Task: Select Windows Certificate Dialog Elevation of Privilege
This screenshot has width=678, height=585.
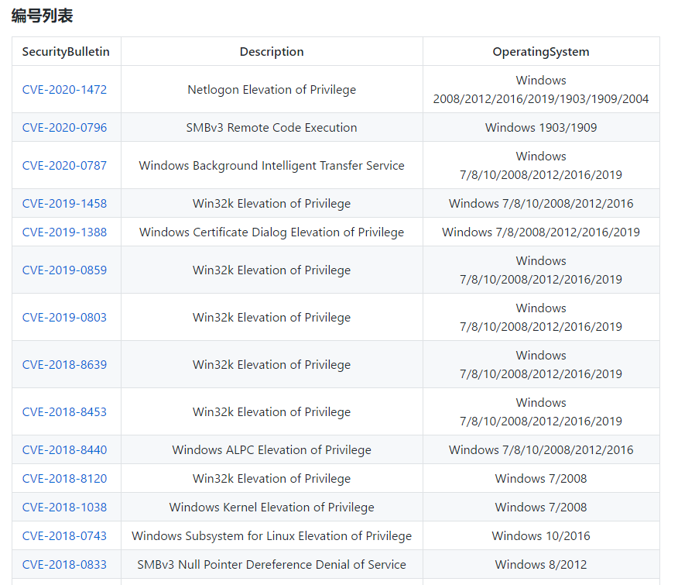Action: click(x=272, y=232)
